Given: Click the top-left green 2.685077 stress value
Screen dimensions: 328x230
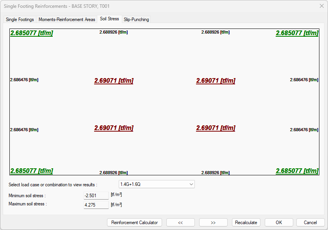Looking at the screenshot, I should pyautogui.click(x=32, y=33).
